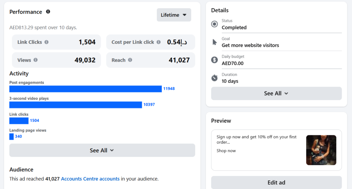Click the Status radio circle icon
352x189 pixels.
click(214, 24)
